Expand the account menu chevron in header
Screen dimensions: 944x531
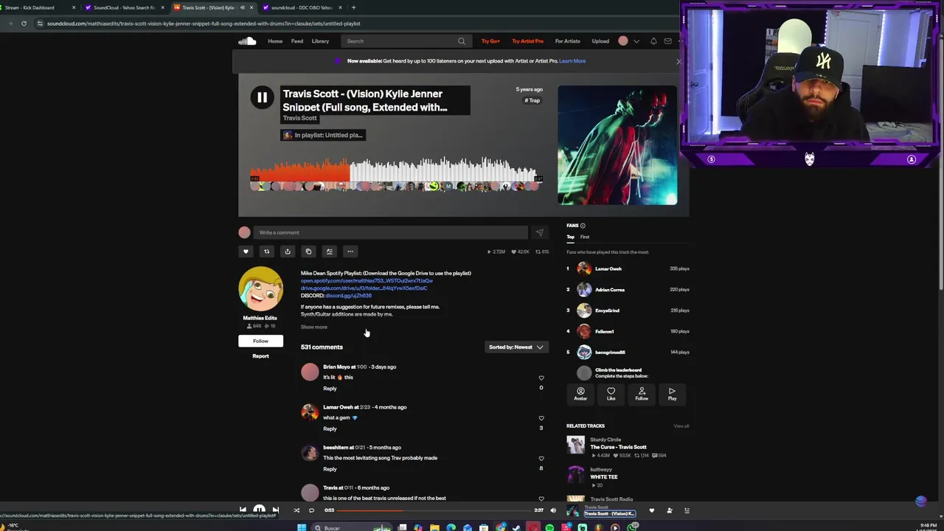point(636,41)
